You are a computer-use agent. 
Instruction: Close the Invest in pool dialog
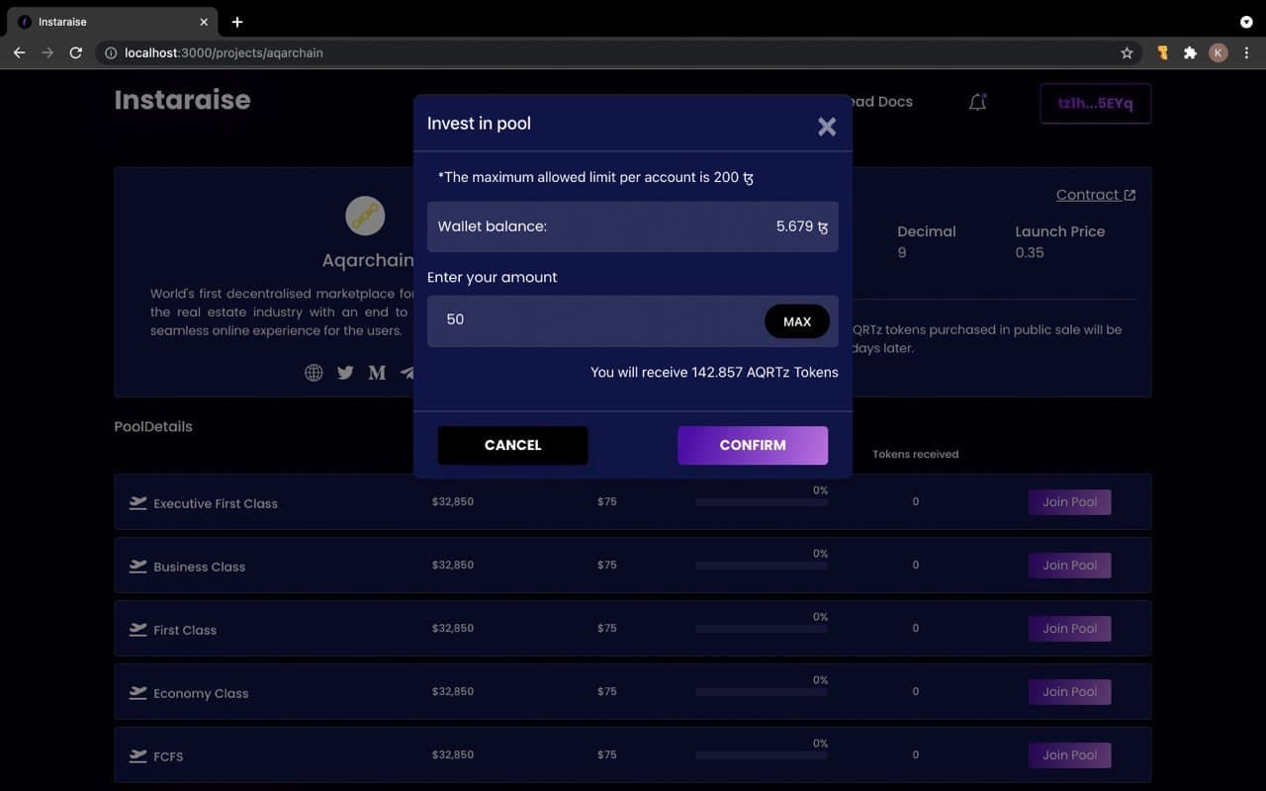(827, 127)
